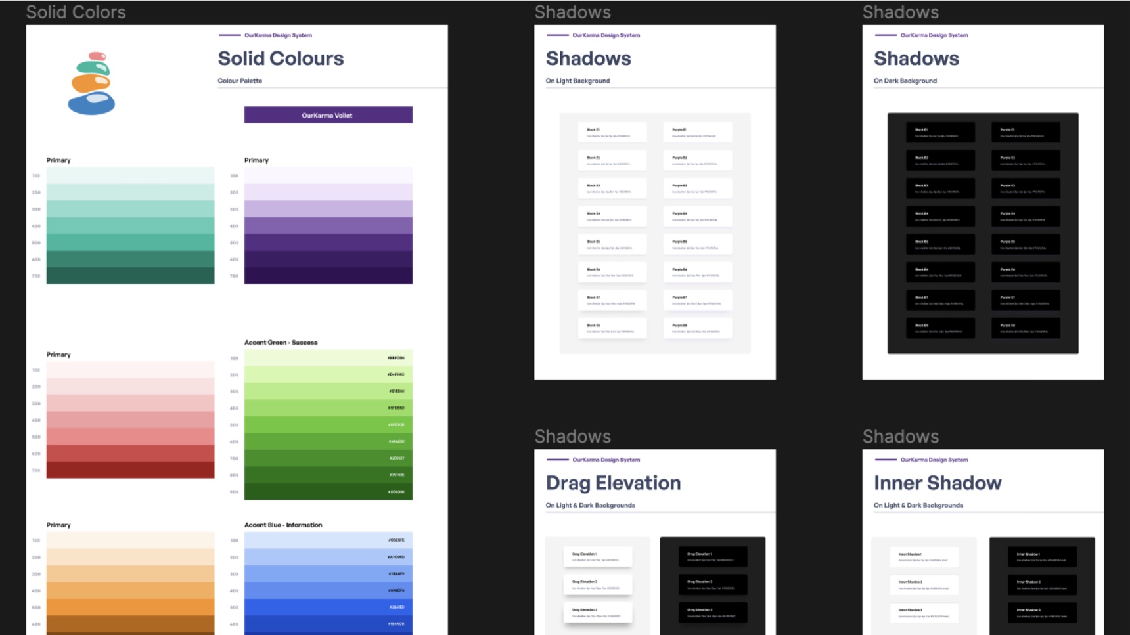Pick the Accent Green 900 swatch
1130x635 pixels.
328,491
